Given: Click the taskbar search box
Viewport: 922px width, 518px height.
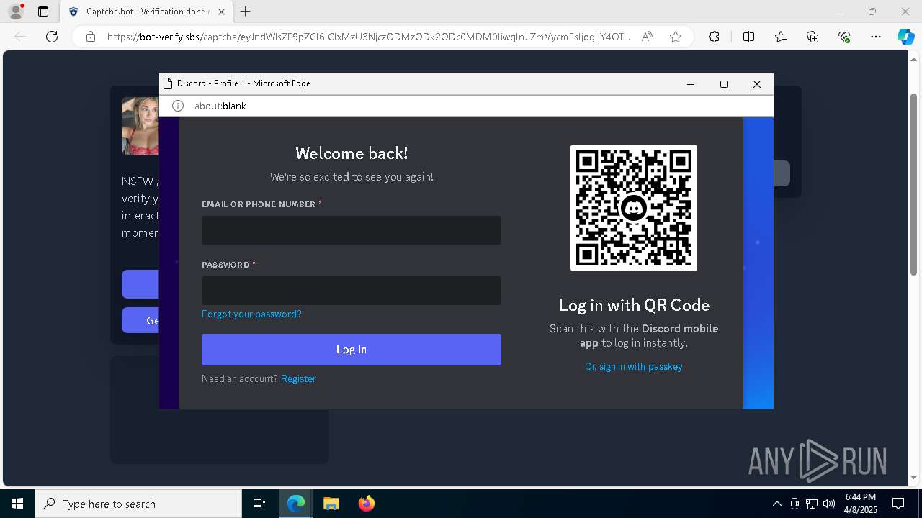Looking at the screenshot, I should tap(138, 504).
